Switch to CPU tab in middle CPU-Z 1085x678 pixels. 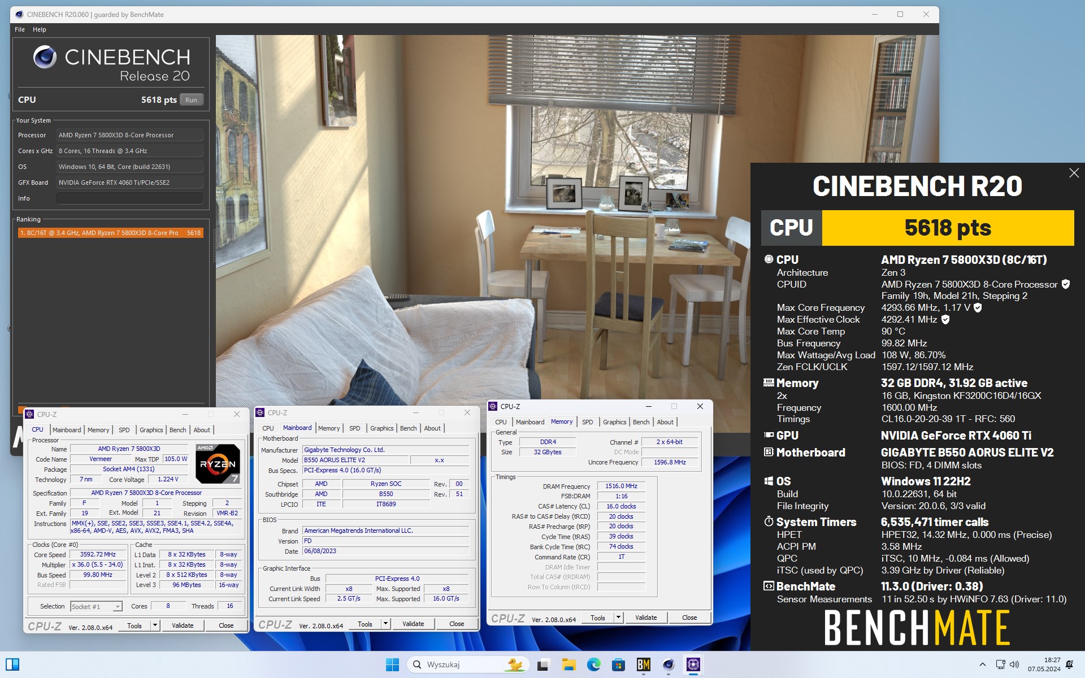coord(268,428)
